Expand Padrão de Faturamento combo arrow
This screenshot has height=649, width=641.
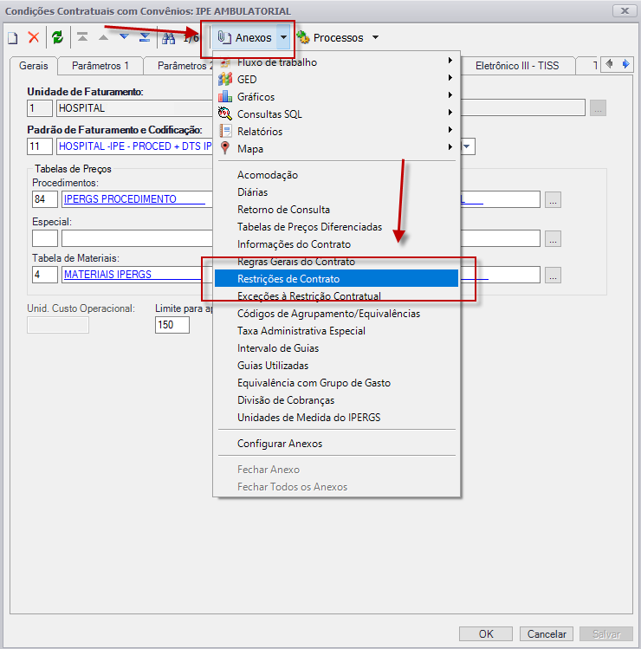[x=467, y=146]
